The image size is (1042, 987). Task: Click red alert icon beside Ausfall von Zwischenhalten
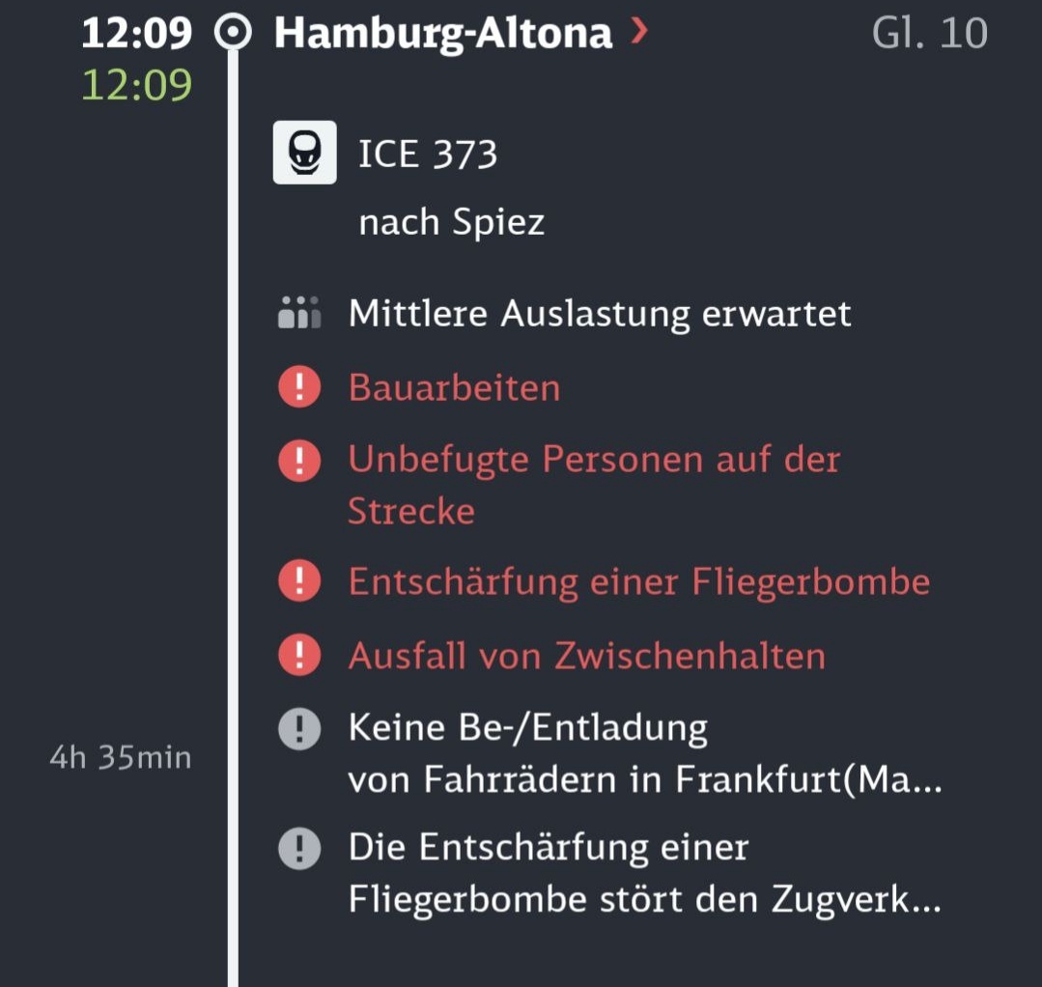pyautogui.click(x=299, y=655)
